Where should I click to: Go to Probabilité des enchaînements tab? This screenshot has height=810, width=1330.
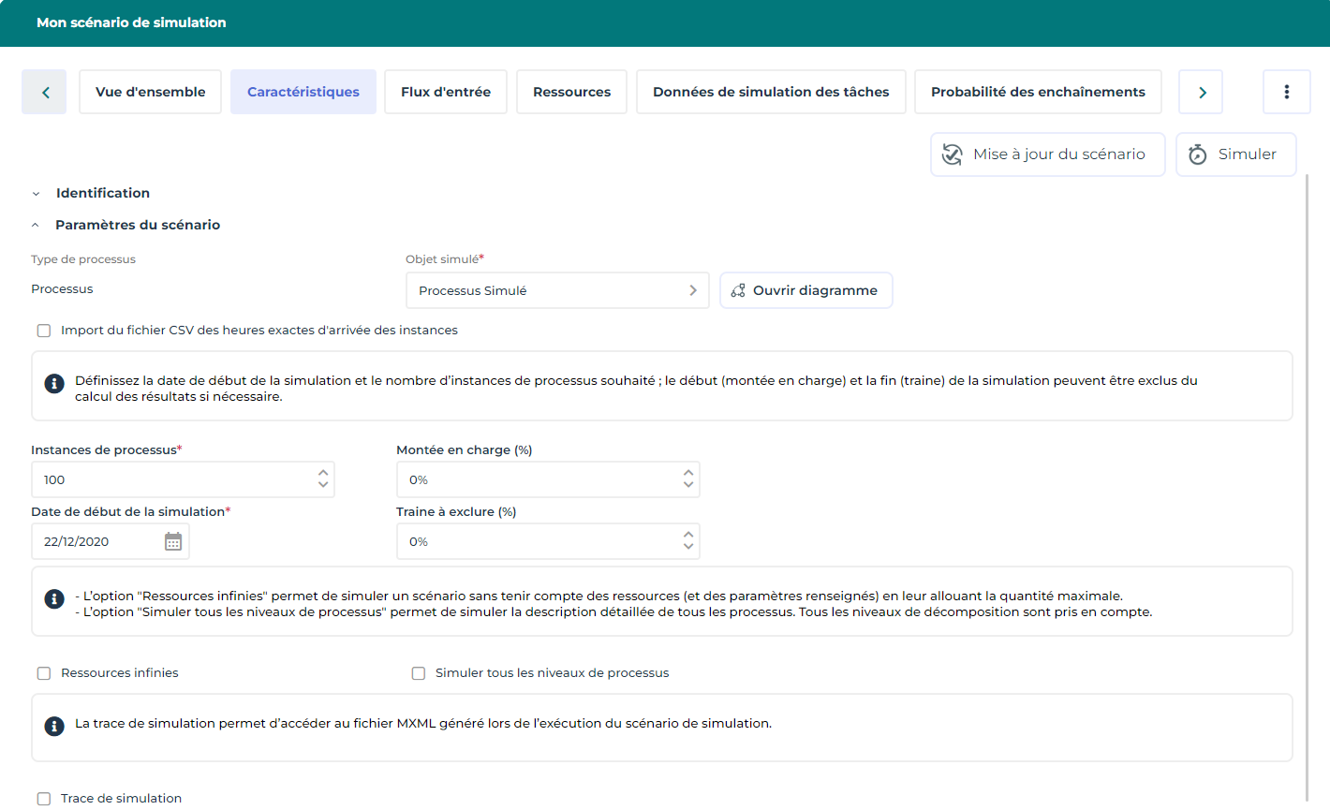tap(1037, 92)
